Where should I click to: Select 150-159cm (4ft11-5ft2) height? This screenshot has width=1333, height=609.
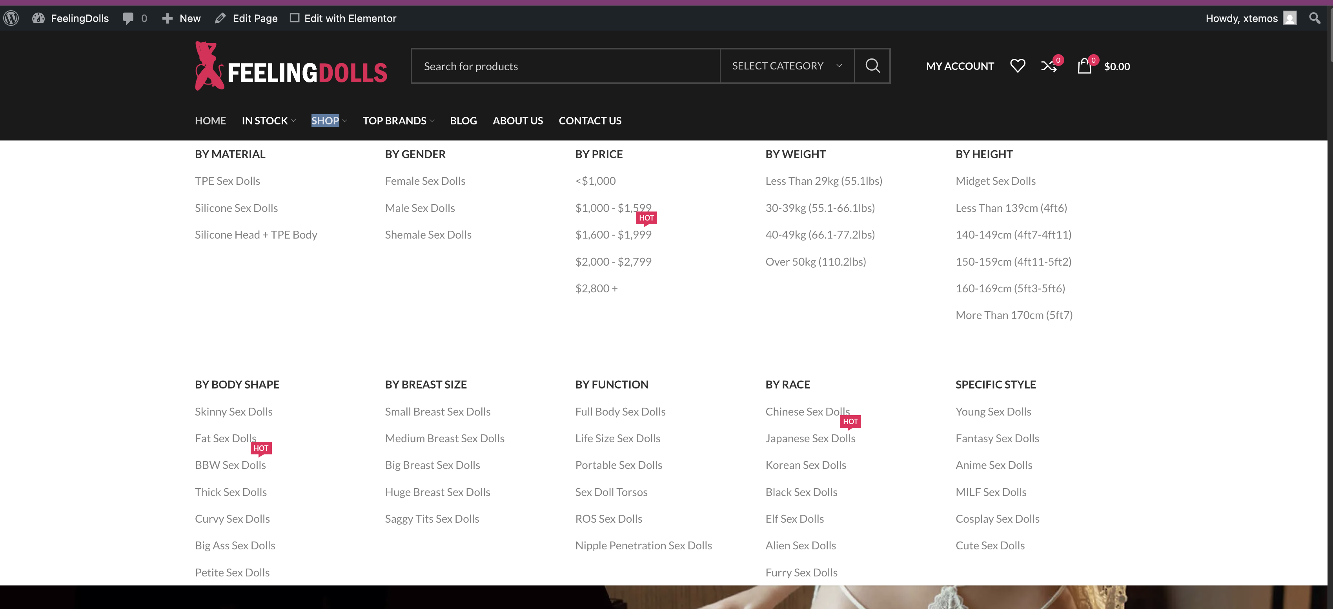click(x=1013, y=262)
